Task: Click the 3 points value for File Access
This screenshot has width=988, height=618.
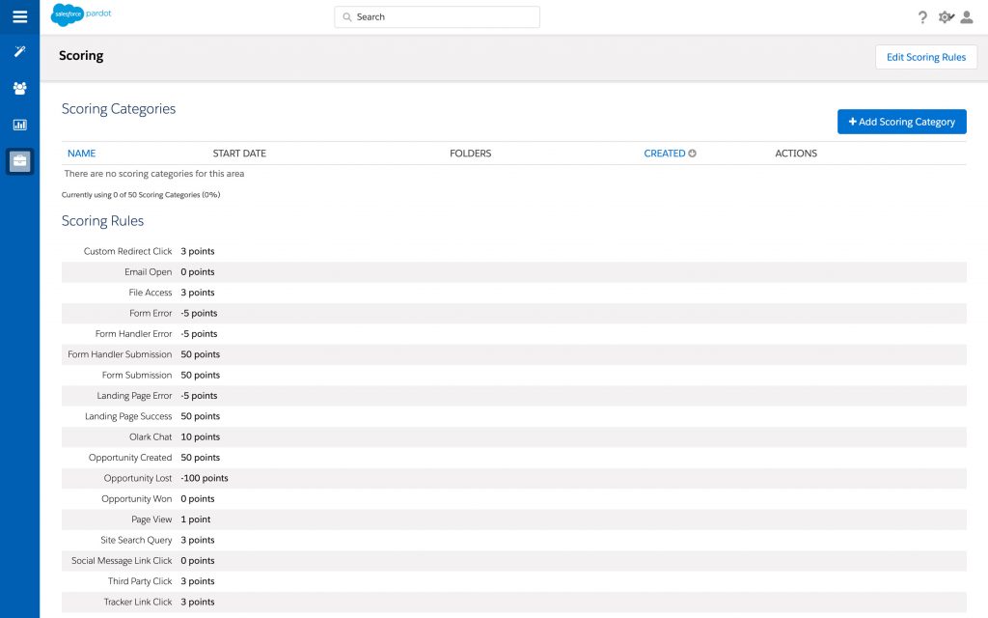Action: pos(198,293)
